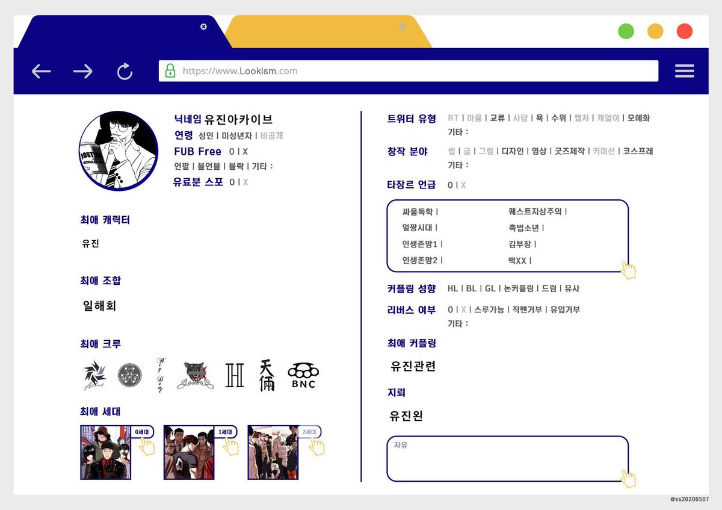Select the 2세대 generation label
Image resolution: width=722 pixels, height=510 pixels.
tap(309, 432)
